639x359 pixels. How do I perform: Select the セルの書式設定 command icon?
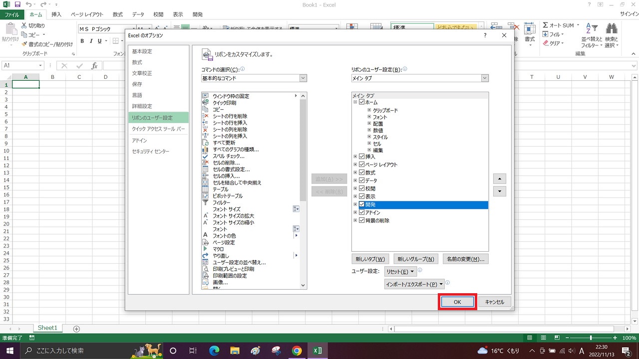click(205, 169)
